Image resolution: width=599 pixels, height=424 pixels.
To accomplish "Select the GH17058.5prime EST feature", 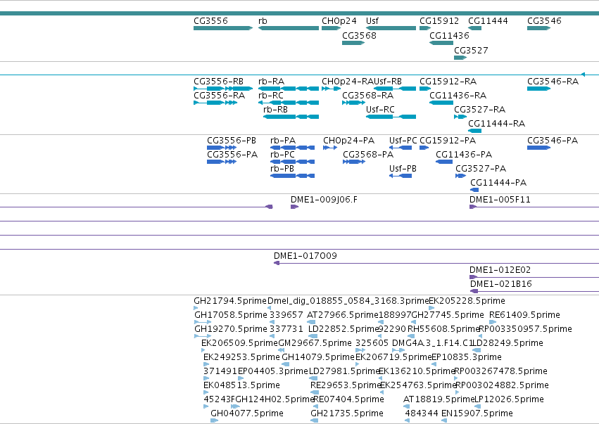I will (x=203, y=322).
